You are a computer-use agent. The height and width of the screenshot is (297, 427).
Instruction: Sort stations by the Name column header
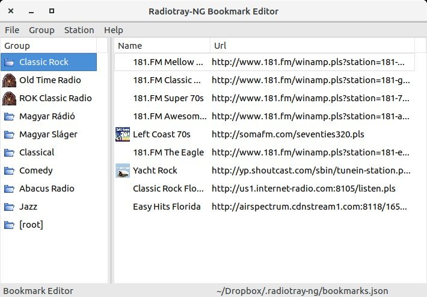(x=162, y=46)
